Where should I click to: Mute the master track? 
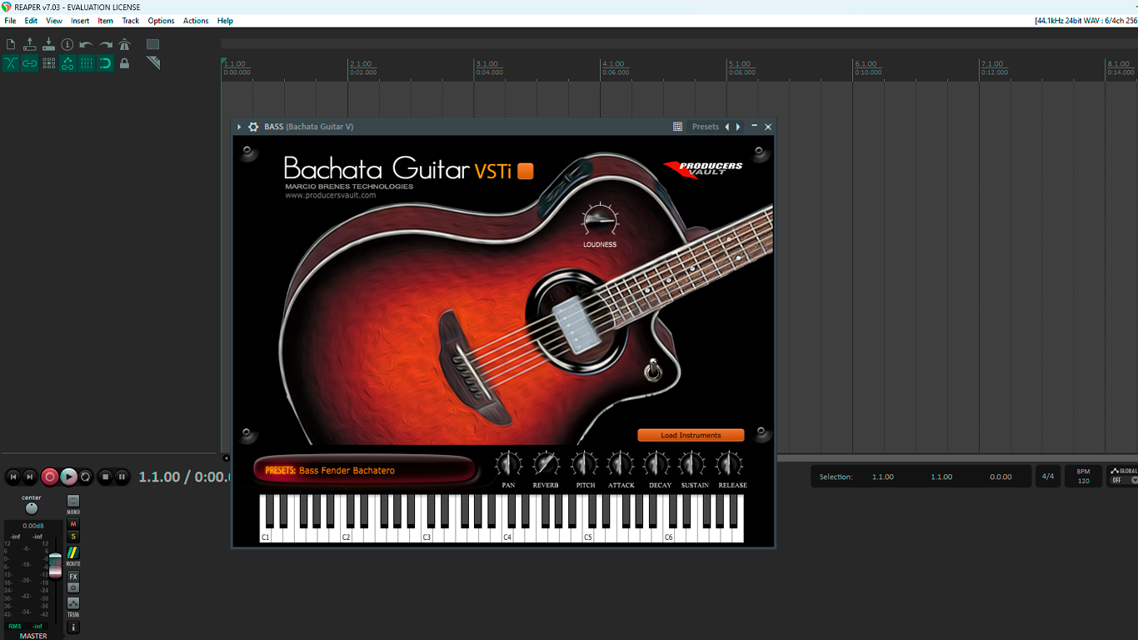[x=73, y=524]
